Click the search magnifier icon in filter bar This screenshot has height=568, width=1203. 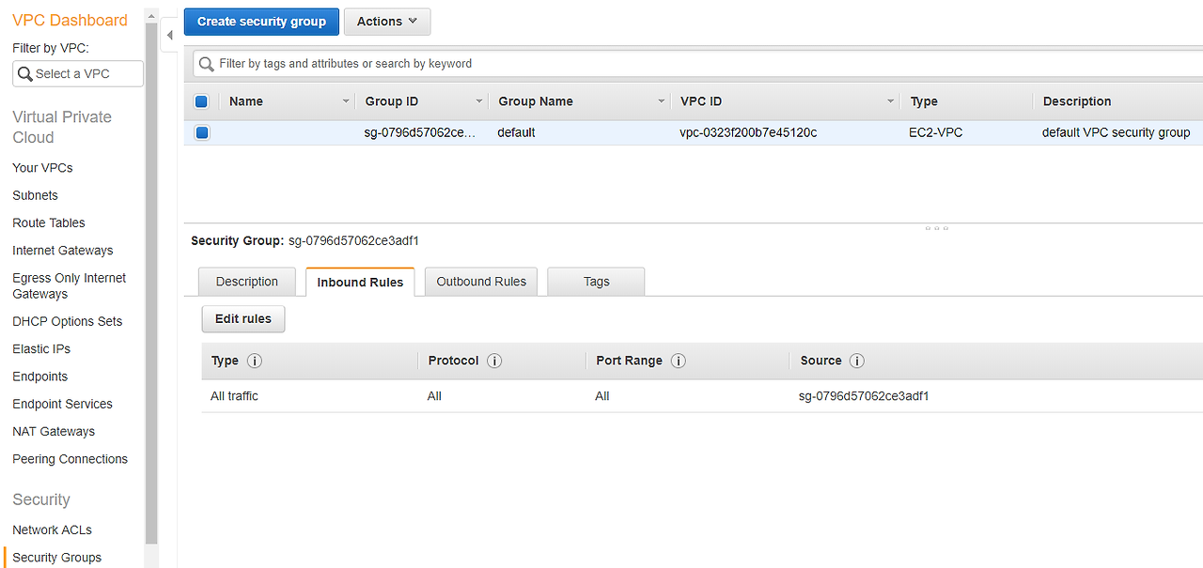[206, 64]
